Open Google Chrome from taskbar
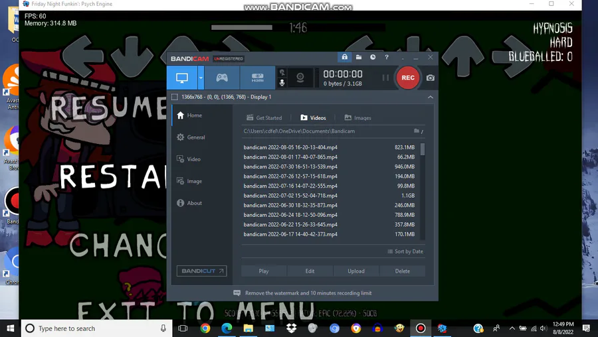The width and height of the screenshot is (598, 337). tap(205, 328)
